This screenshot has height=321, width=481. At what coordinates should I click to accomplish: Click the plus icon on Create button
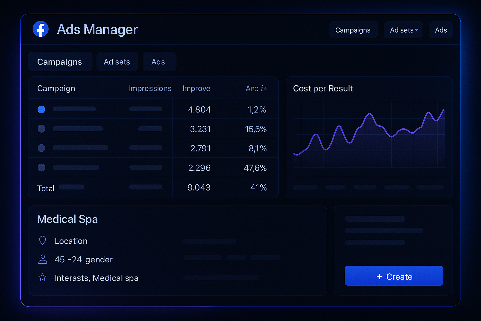tap(380, 276)
